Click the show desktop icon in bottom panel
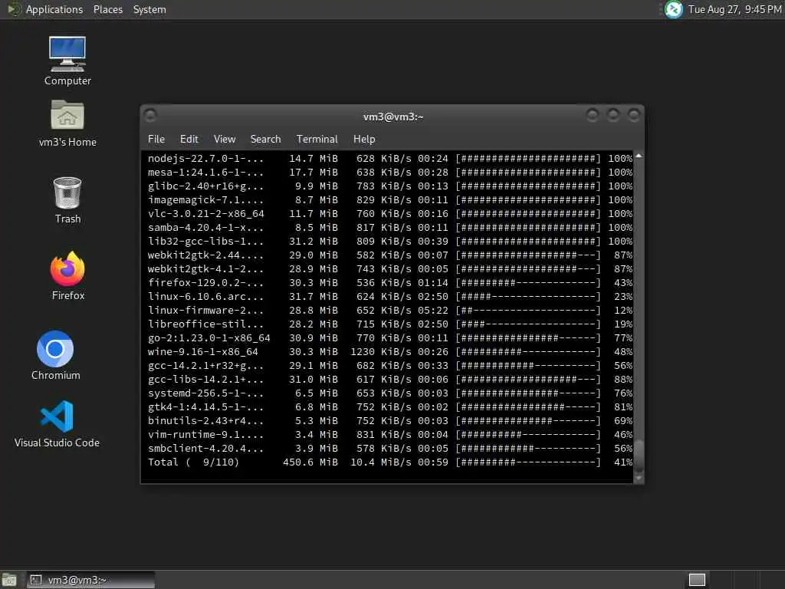 [x=9, y=580]
